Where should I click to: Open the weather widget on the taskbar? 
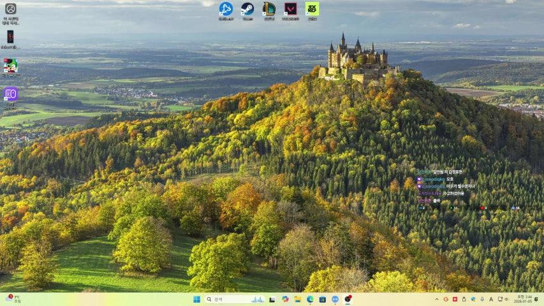[13, 299]
